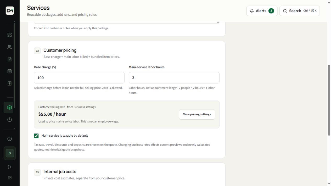Open the clock icon in sidebar

click(x=10, y=120)
